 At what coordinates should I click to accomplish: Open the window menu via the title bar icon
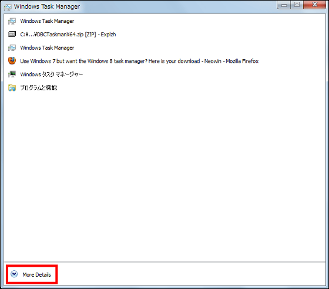click(x=8, y=7)
